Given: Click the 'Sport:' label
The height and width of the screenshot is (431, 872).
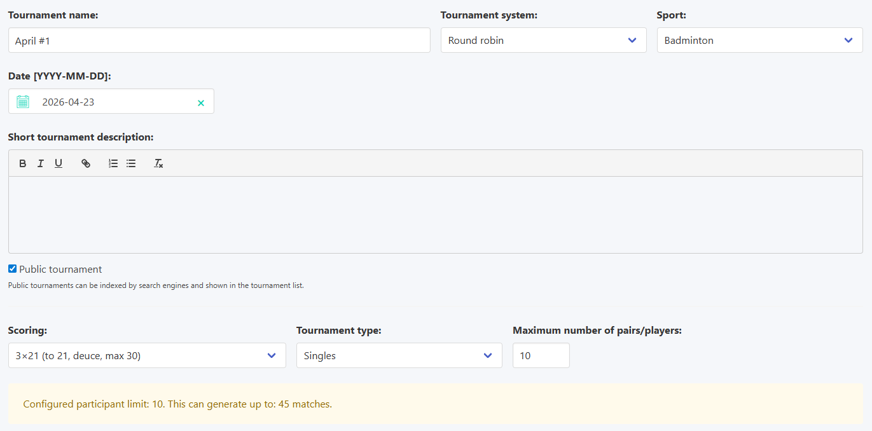Looking at the screenshot, I should pyautogui.click(x=672, y=15).
